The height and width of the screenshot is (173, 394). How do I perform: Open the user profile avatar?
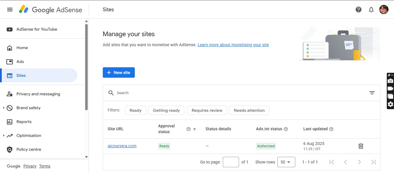click(x=384, y=10)
